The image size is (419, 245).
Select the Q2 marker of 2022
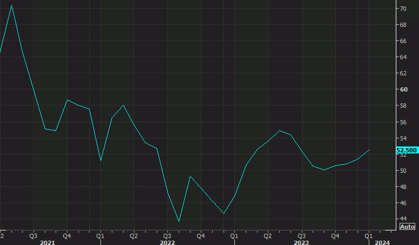(133, 236)
